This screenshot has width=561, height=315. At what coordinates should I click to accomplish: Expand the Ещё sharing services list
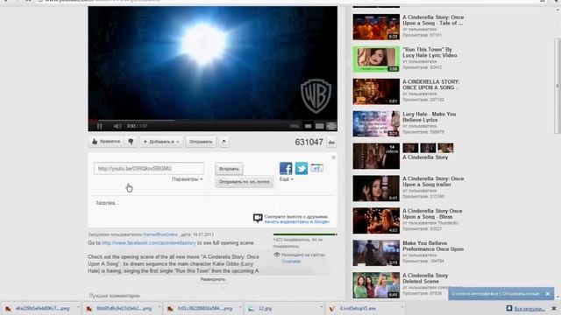[287, 179]
